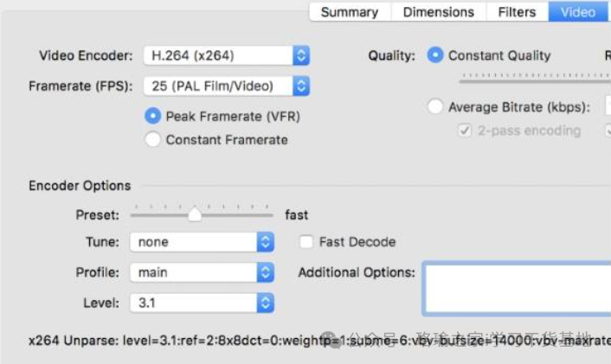Open the Tune dropdown menu

click(x=202, y=242)
